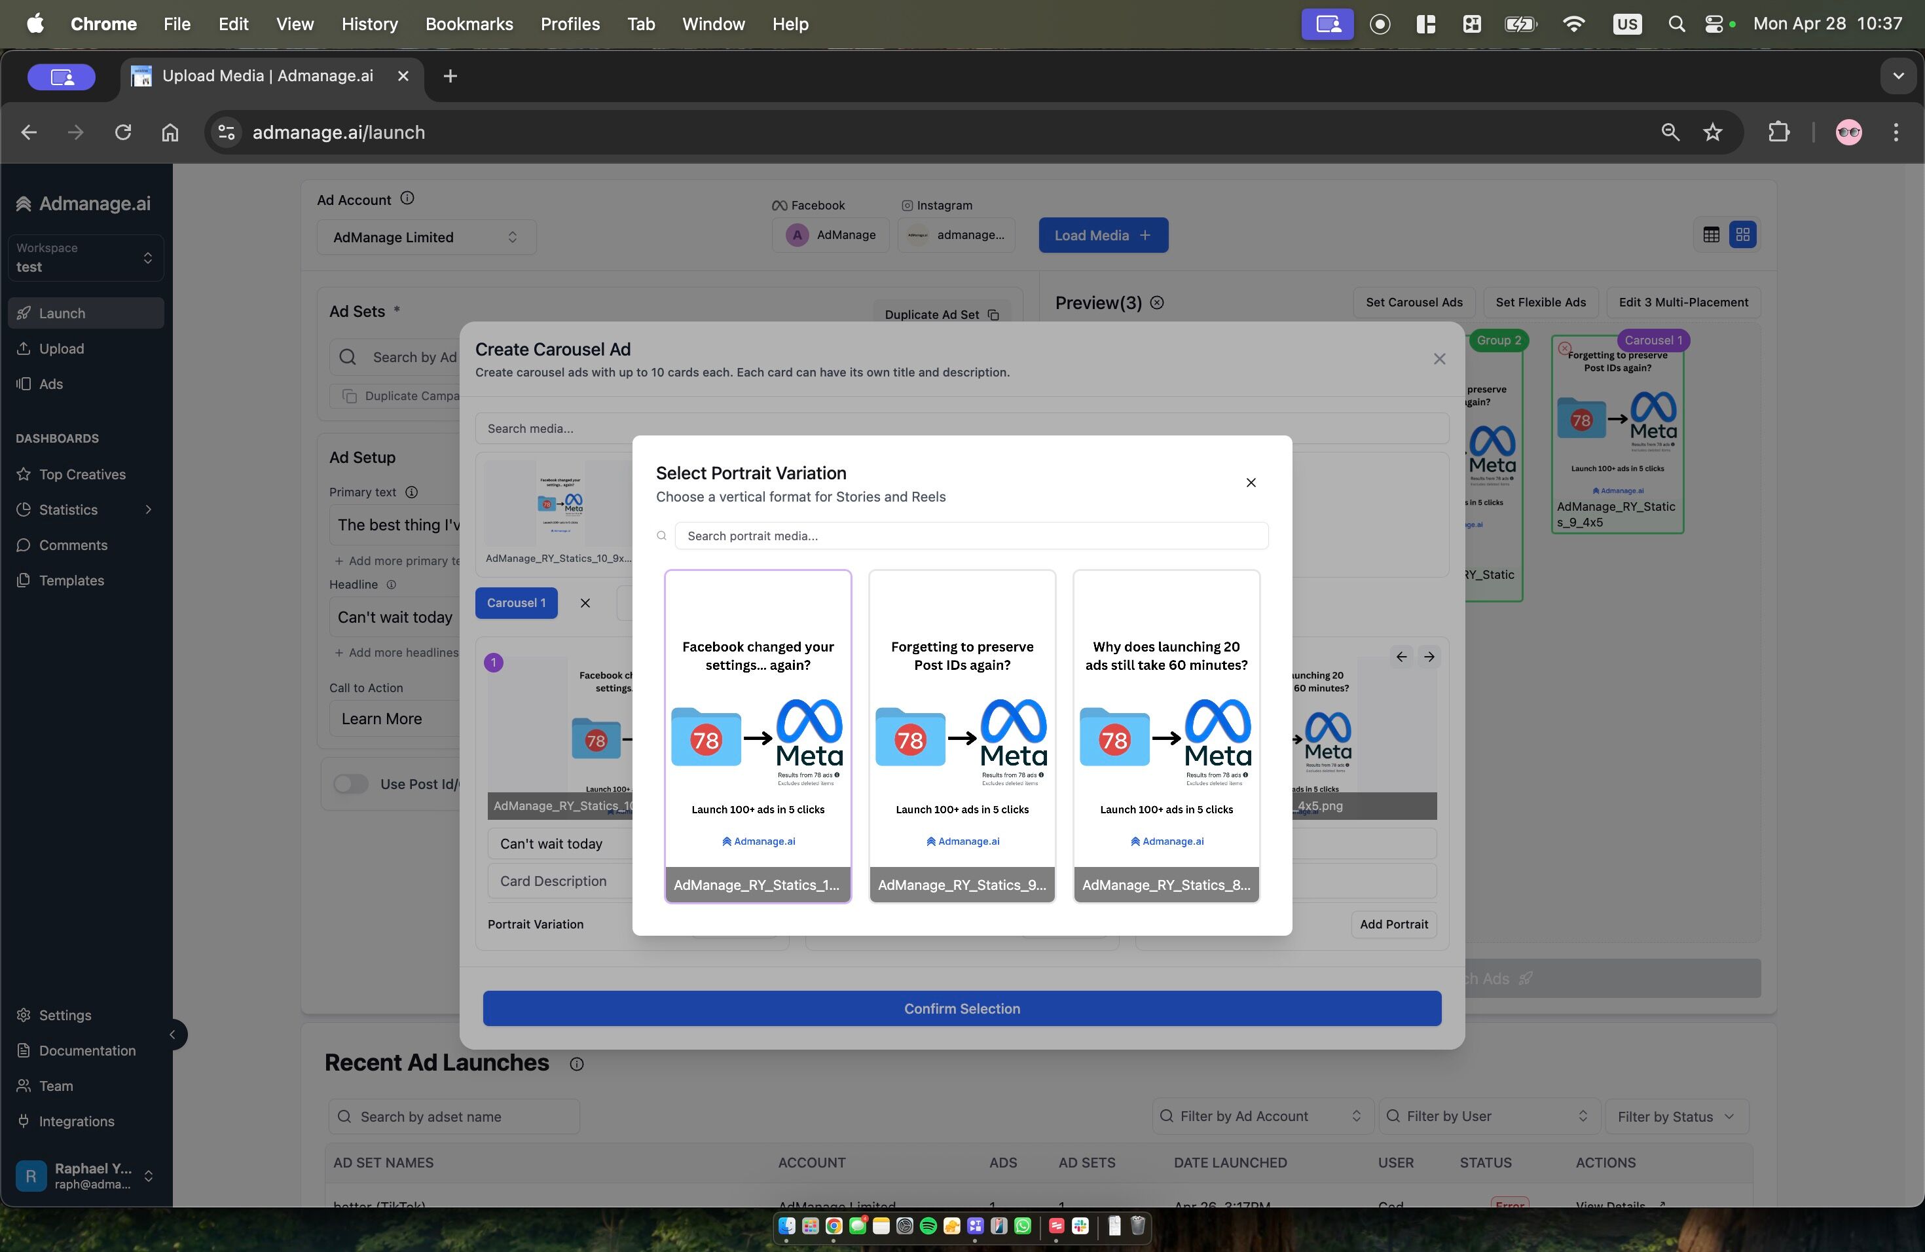The width and height of the screenshot is (1925, 1252).
Task: Switch to table view icon
Action: click(1711, 234)
